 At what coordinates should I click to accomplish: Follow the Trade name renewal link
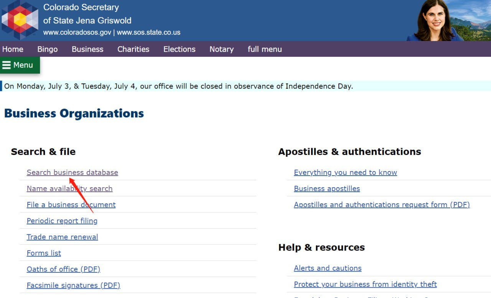62,237
